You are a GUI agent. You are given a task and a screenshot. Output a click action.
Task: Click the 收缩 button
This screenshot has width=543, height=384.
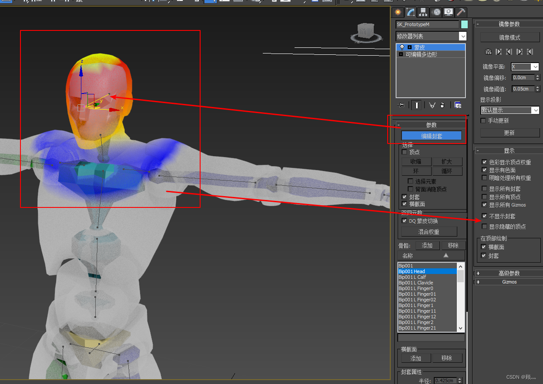tap(416, 162)
